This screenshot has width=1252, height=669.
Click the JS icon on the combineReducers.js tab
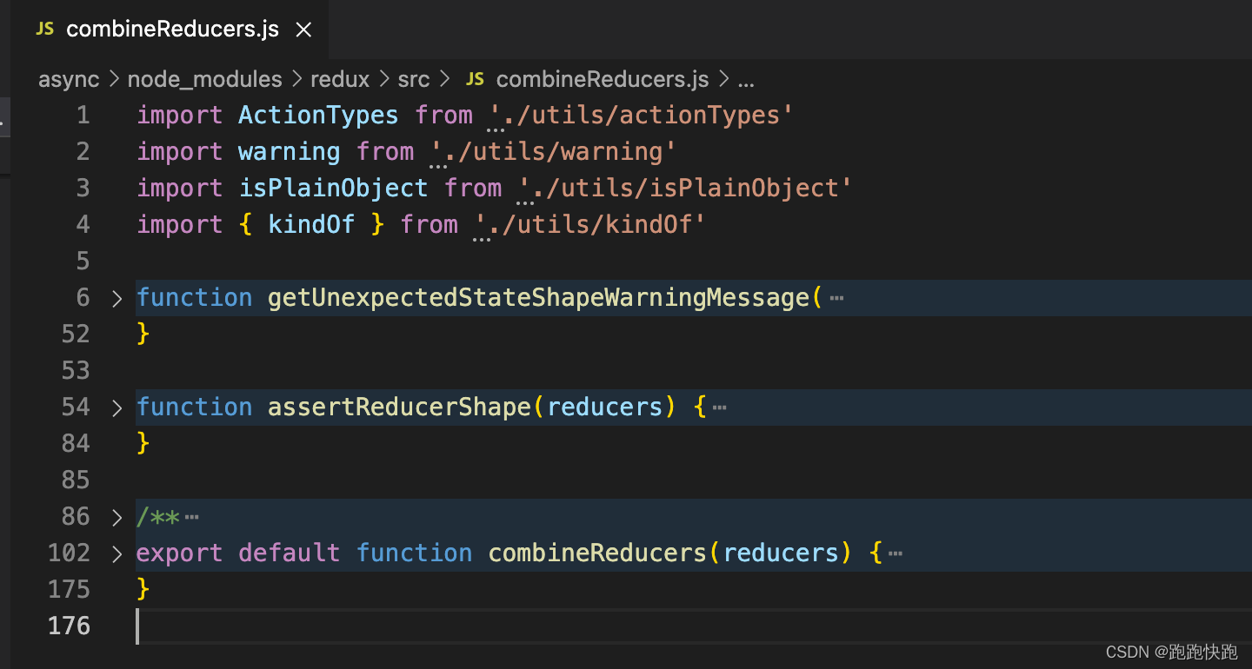[44, 29]
